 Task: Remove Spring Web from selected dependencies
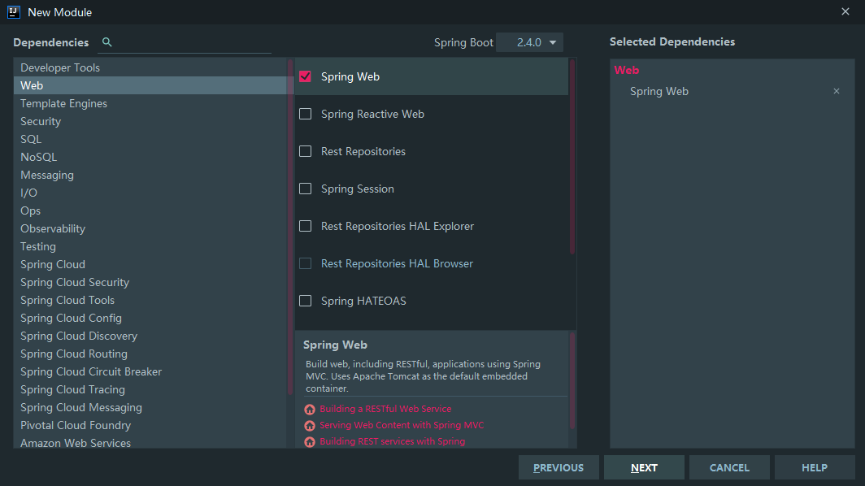point(837,91)
